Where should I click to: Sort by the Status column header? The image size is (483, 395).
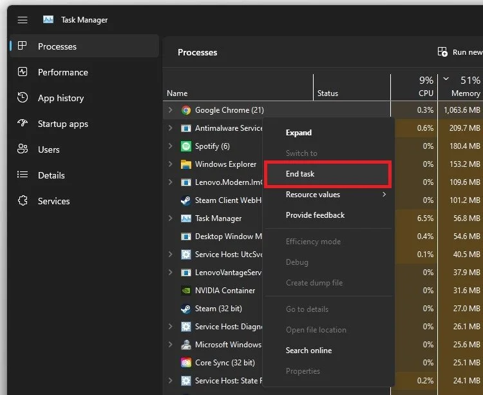(352, 88)
